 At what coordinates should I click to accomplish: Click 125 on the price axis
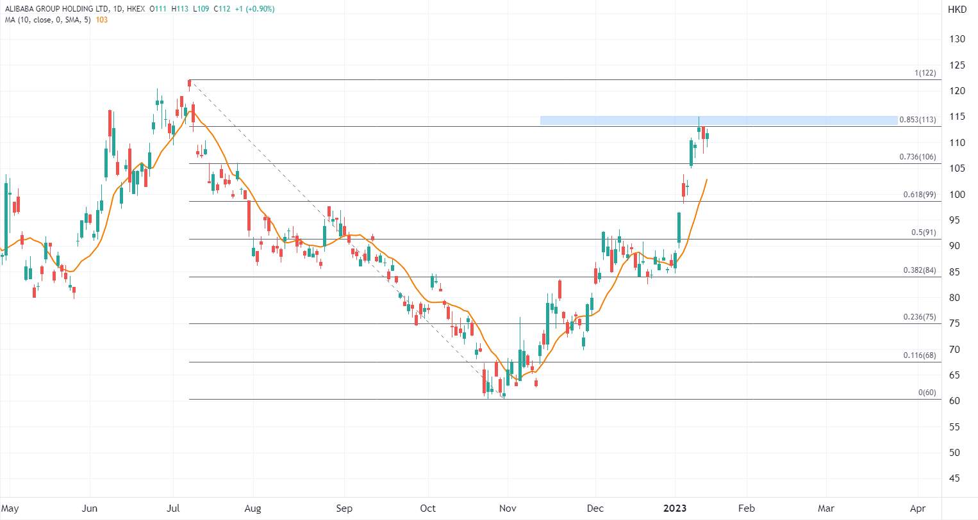(957, 65)
